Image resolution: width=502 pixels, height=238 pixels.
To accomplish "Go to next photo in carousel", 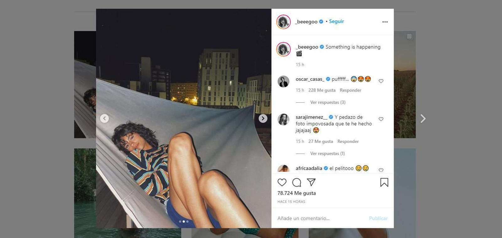I will 263,118.
